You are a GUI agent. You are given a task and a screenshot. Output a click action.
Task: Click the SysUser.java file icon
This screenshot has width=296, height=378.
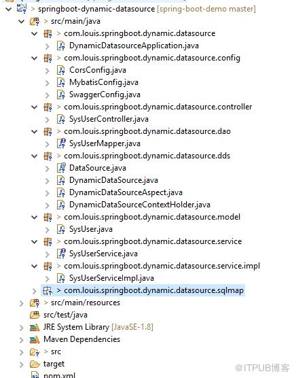pyautogui.click(x=61, y=229)
